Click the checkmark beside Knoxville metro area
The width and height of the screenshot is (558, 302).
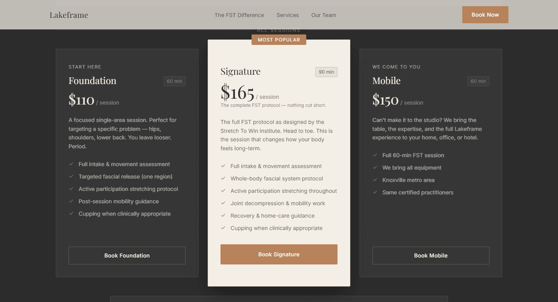(x=375, y=180)
